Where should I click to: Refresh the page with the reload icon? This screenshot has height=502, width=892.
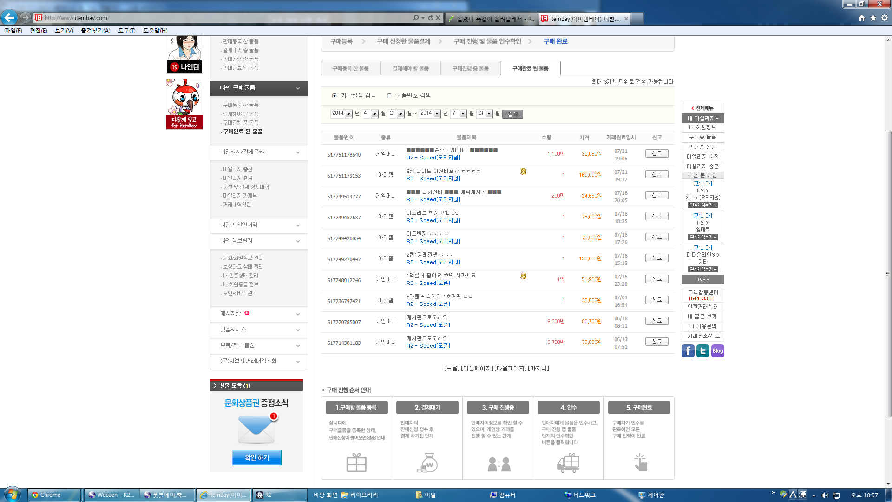[431, 18]
